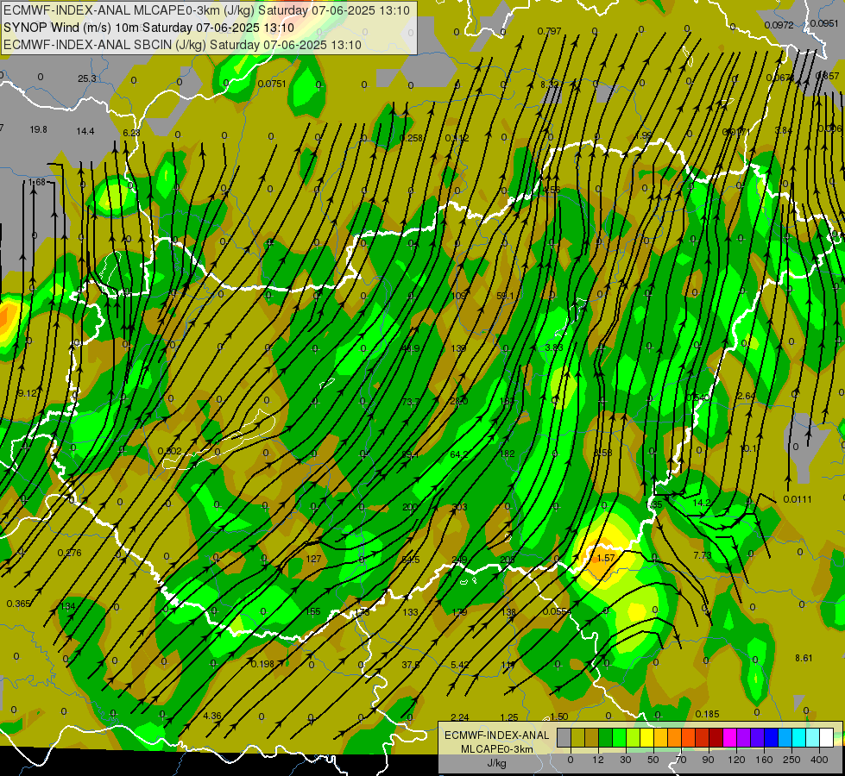845x776 pixels.
Task: Click the map value 37.6
Action: 411,665
